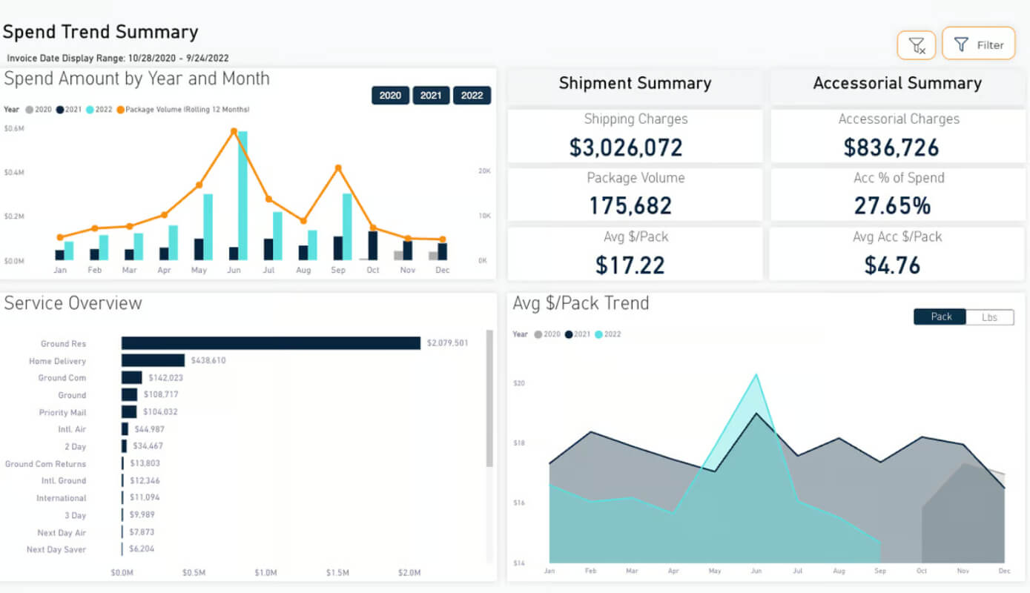Screen dimensions: 1030x593
Task: Click the June 2022 spend bar
Action: pyautogui.click(x=242, y=196)
